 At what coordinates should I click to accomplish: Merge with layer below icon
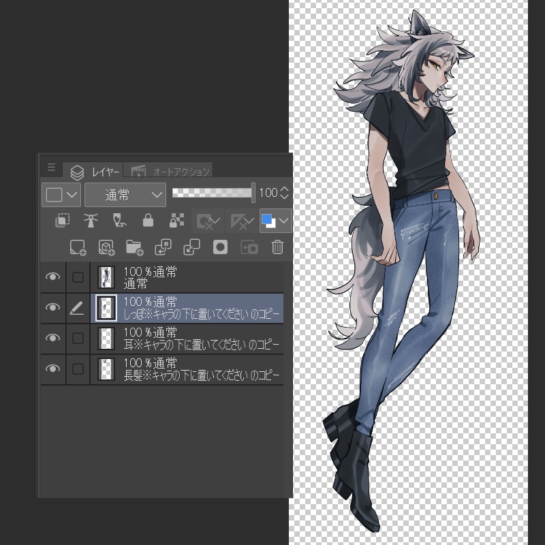(191, 247)
